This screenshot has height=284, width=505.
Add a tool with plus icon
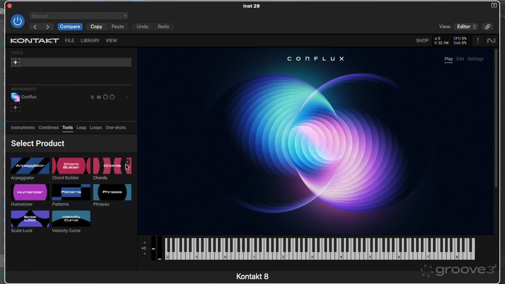pyautogui.click(x=16, y=62)
